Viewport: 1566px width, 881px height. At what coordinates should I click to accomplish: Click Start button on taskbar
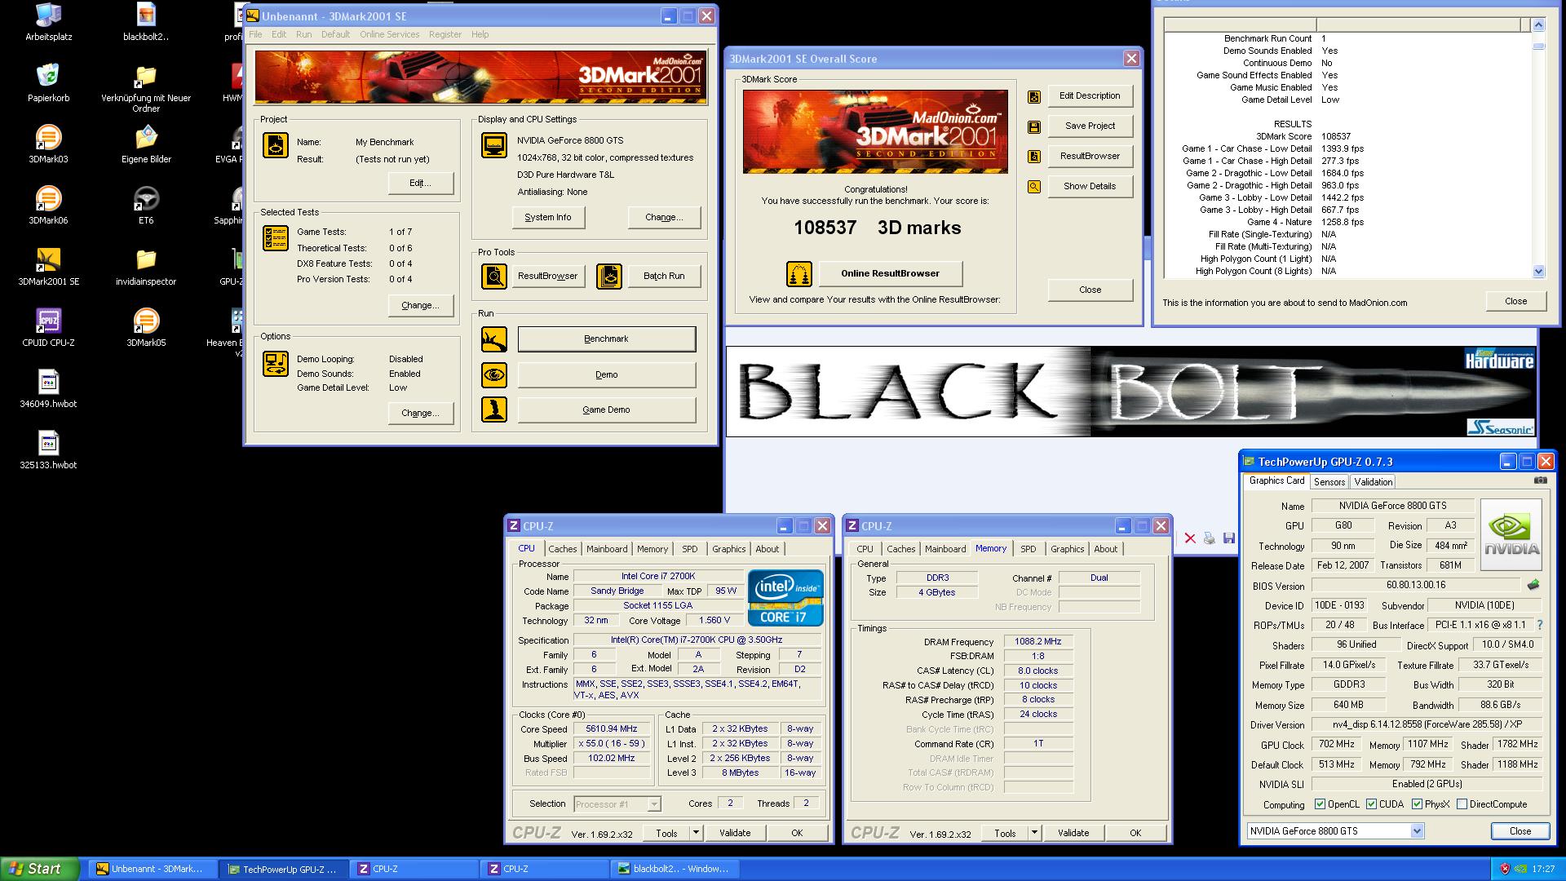(39, 869)
